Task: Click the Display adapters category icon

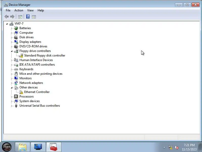Action: (x=16, y=42)
